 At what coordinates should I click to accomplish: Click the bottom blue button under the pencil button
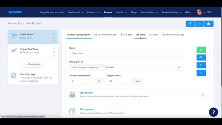(x=201, y=73)
